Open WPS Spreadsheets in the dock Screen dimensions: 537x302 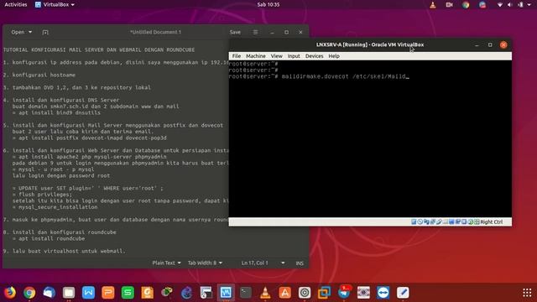[x=128, y=293]
